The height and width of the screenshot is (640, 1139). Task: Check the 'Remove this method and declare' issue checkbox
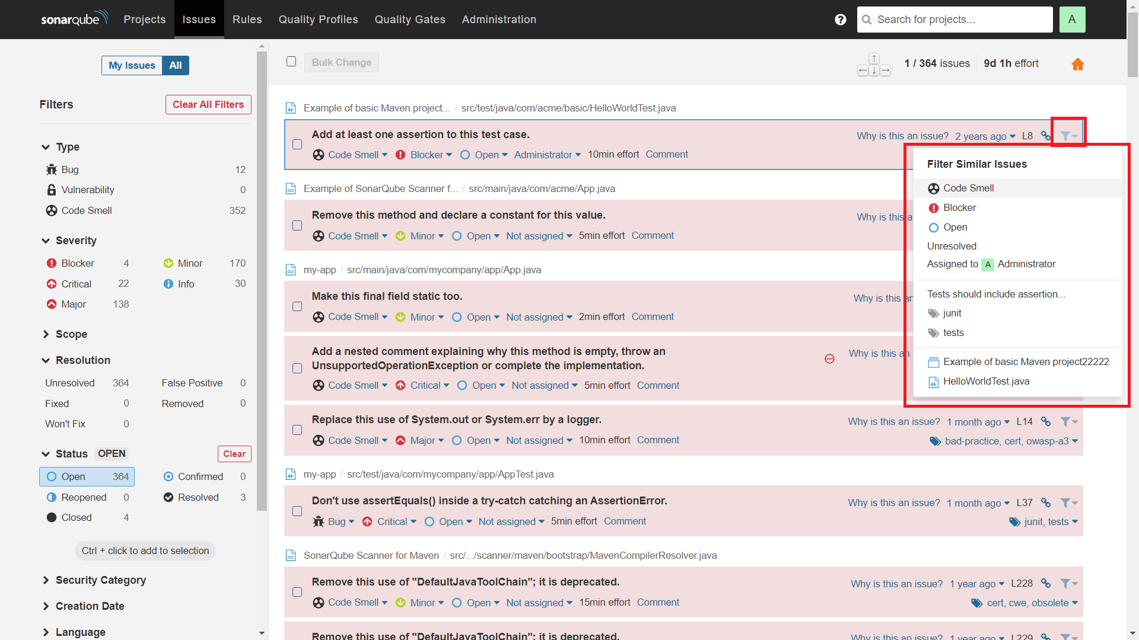pyautogui.click(x=297, y=225)
